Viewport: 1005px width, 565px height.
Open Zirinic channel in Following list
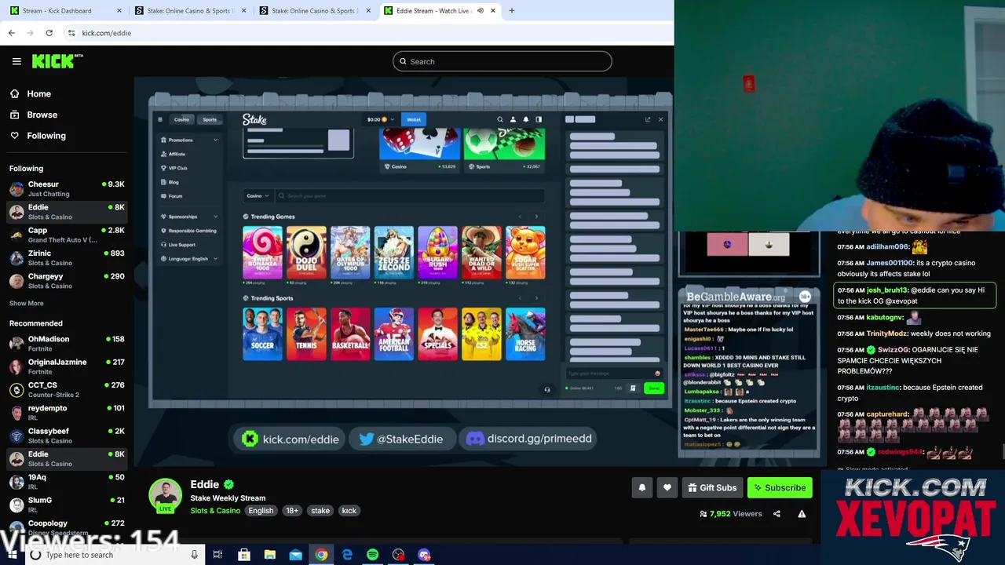67,257
